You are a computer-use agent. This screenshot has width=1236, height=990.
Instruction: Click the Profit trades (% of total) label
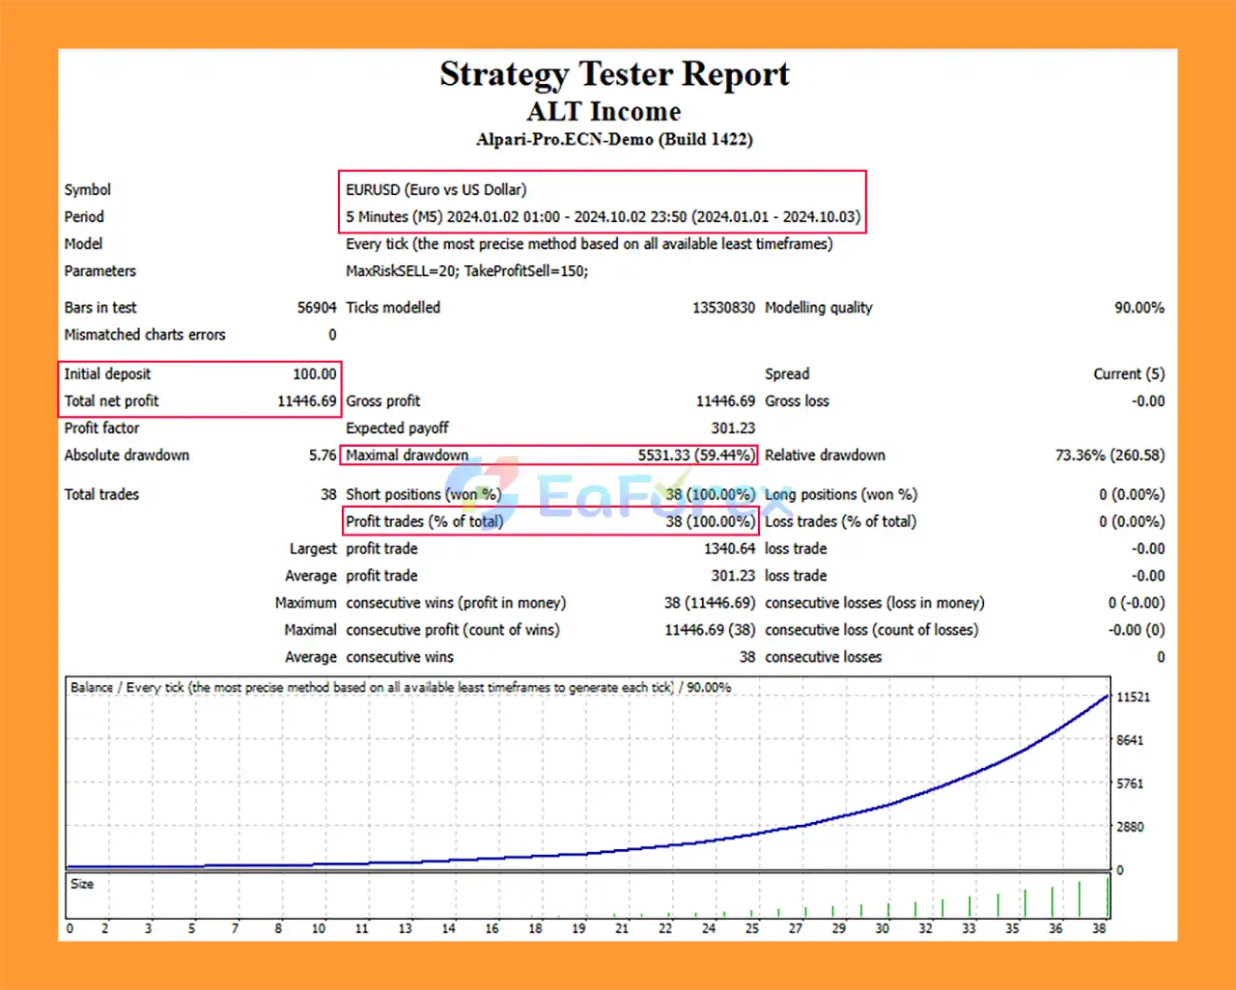tap(424, 521)
